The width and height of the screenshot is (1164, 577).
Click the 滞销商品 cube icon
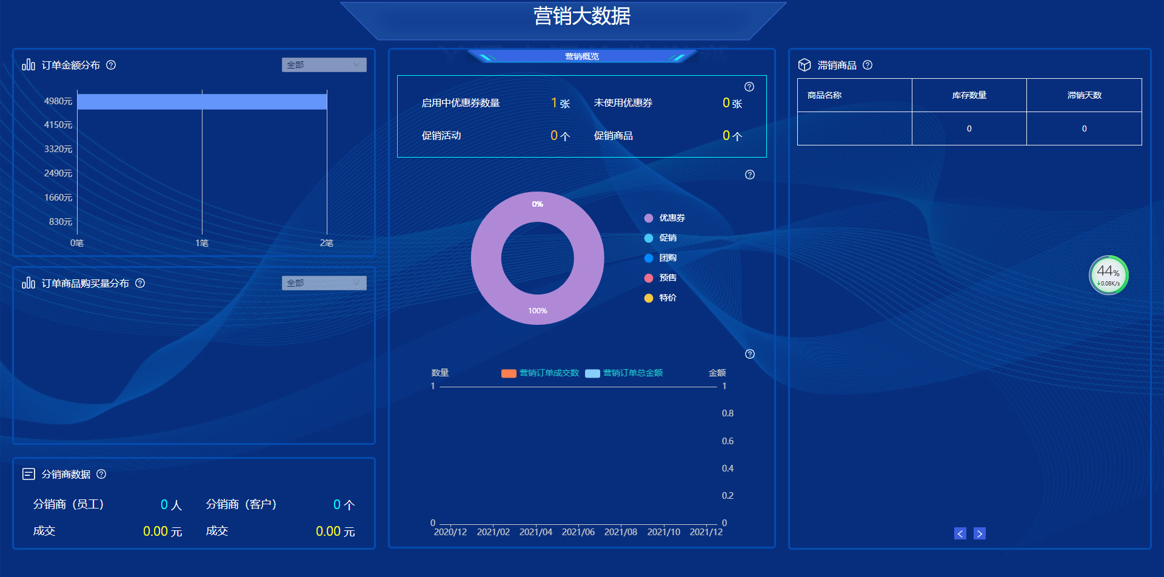[804, 65]
